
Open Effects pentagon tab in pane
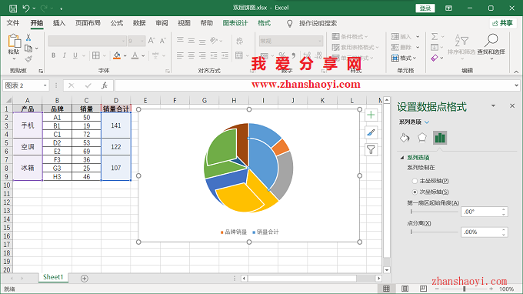click(422, 138)
